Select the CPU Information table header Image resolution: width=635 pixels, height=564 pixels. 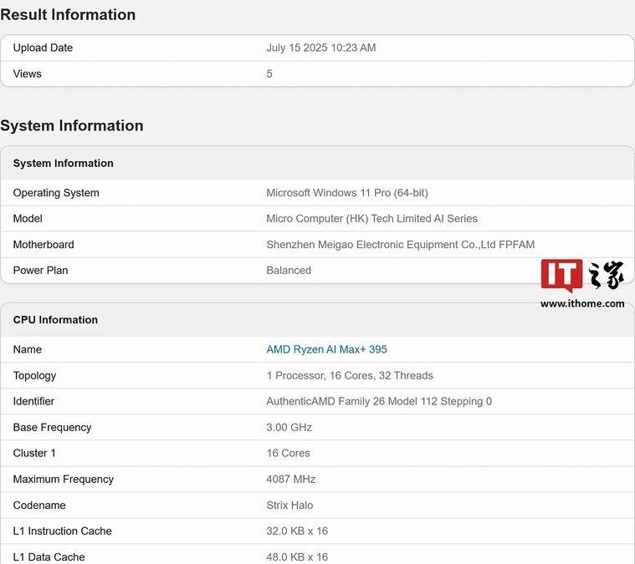click(55, 320)
